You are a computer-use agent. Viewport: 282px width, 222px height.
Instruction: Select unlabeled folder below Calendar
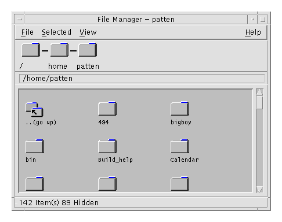click(180, 184)
